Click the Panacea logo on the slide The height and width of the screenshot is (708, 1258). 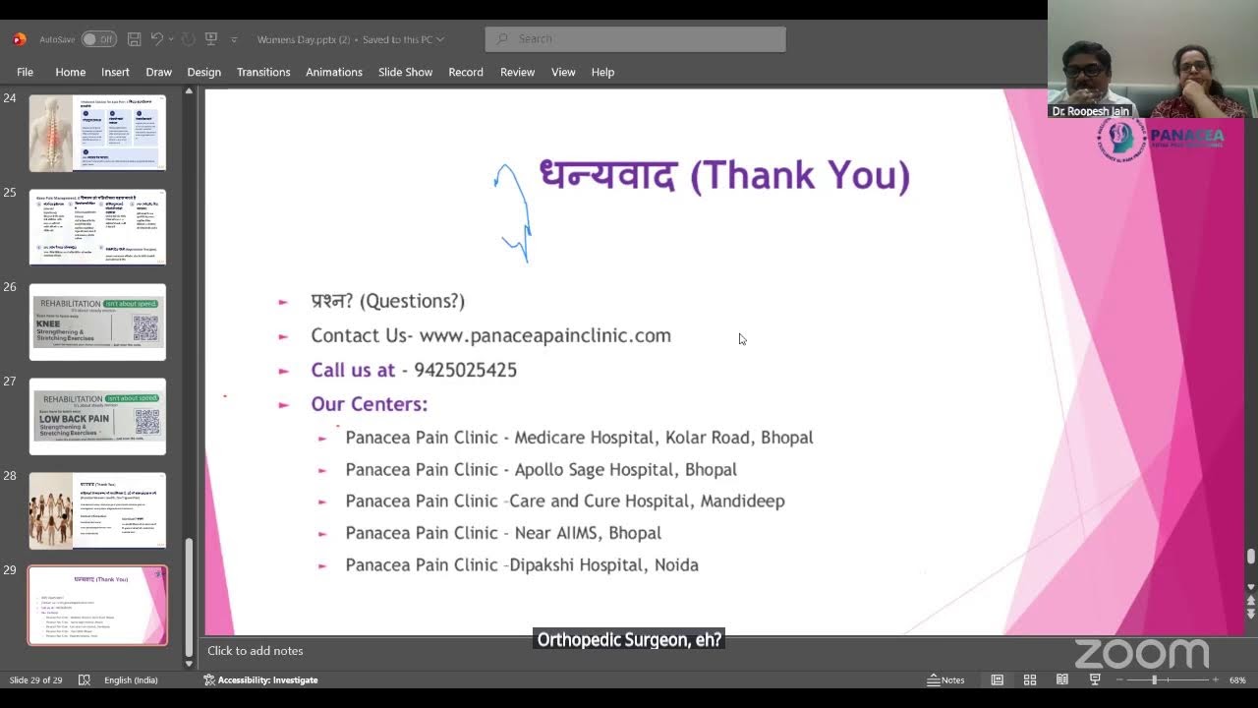1160,139
